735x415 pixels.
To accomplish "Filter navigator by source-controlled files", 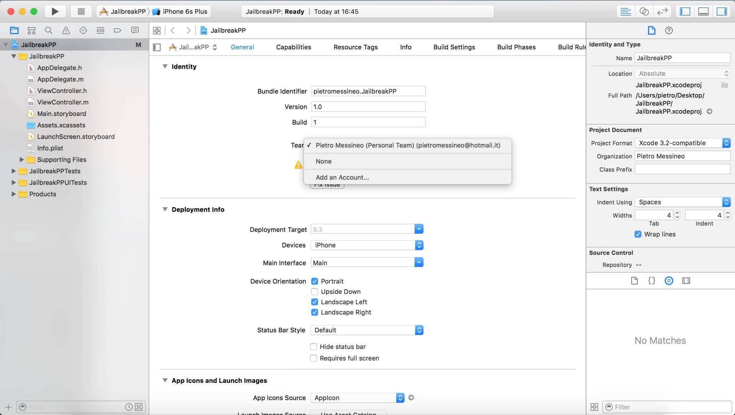I will [x=139, y=407].
